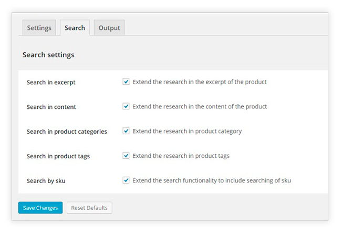Uncheck the Search in excerpt checkbox

coord(126,82)
